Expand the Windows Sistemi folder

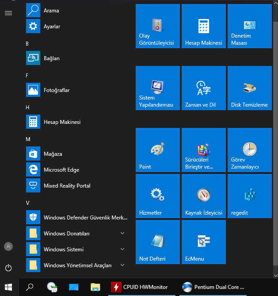click(76, 249)
